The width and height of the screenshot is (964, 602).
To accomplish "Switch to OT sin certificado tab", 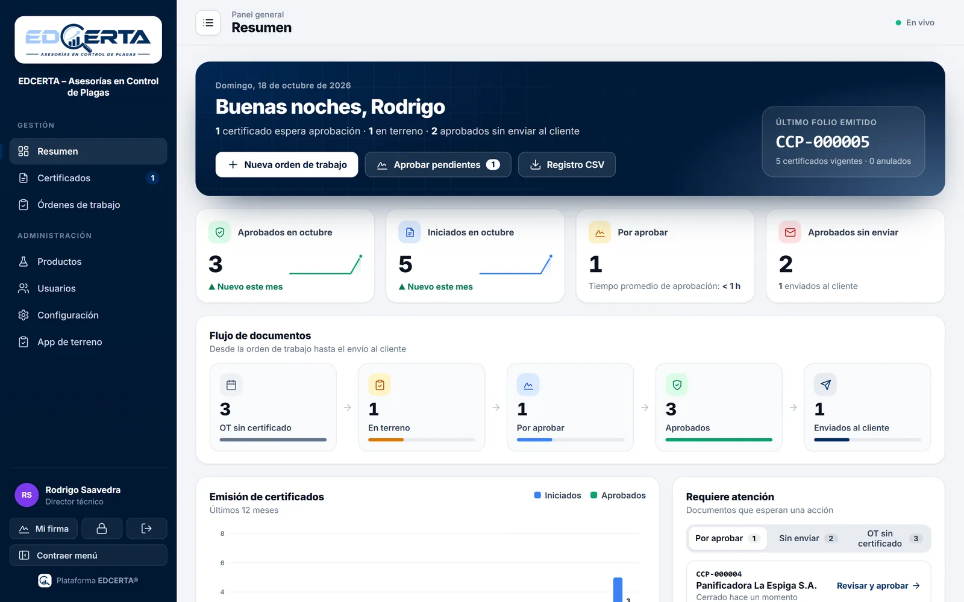I will pos(889,538).
